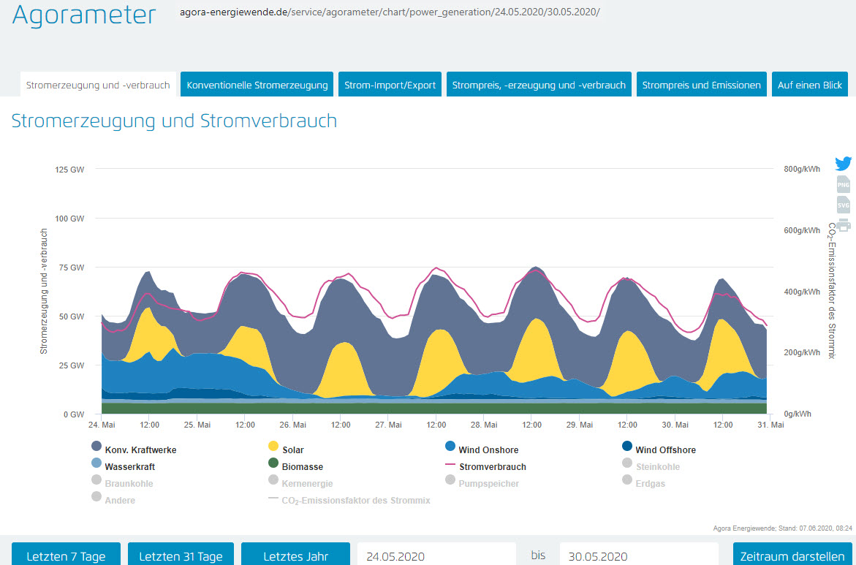Switch to Konventionelle Stromerzeugung tab

(257, 85)
